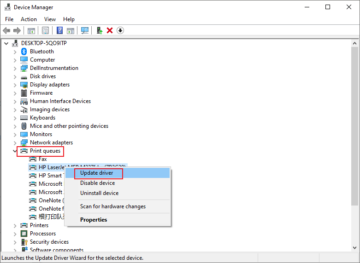The width and height of the screenshot is (360, 263).
Task: Click the scrollbar down arrow
Action: 354,248
